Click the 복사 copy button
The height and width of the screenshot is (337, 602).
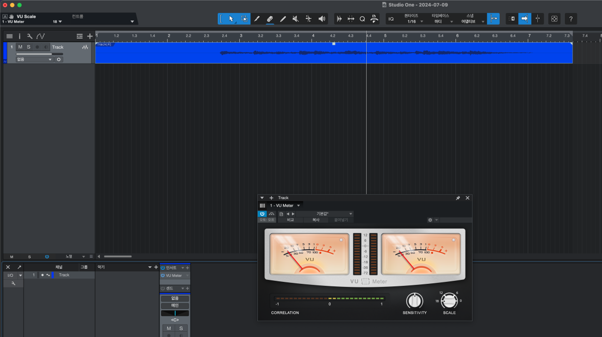point(316,220)
